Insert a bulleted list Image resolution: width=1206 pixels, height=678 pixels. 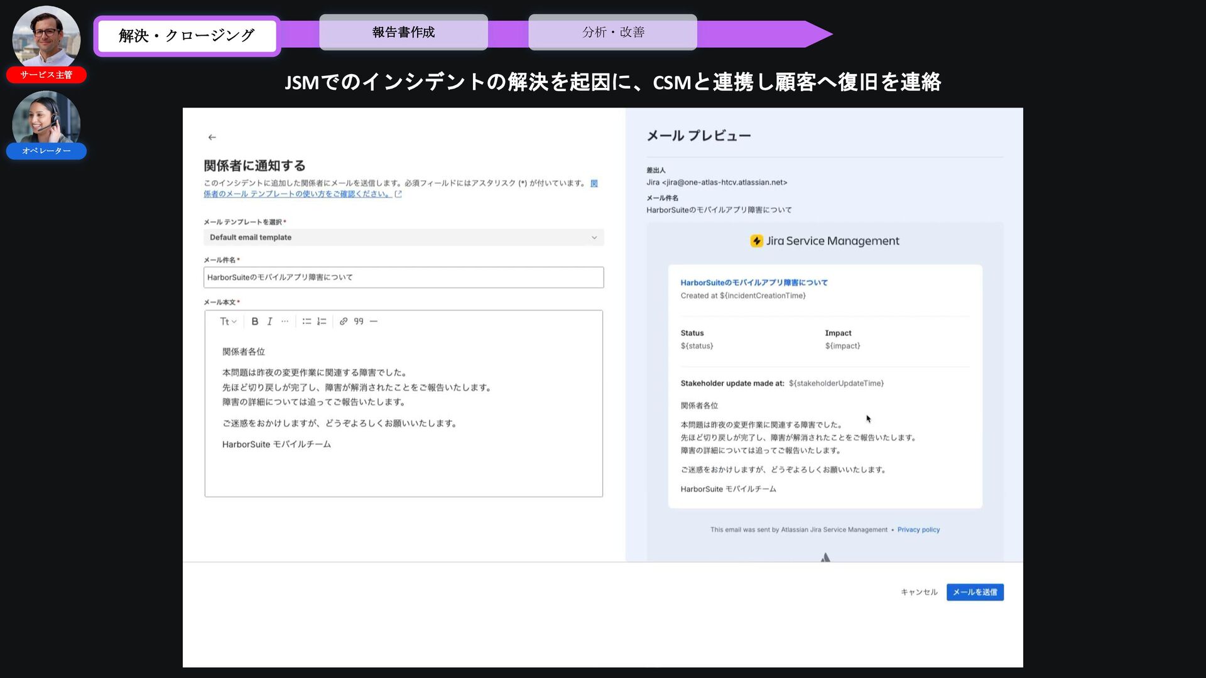(x=307, y=321)
